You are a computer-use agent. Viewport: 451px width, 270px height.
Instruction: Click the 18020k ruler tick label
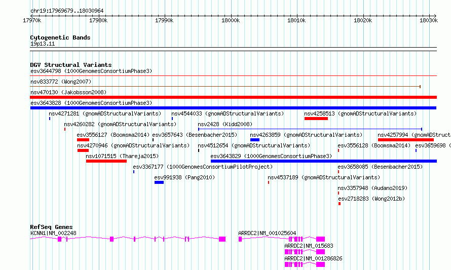pos(363,20)
